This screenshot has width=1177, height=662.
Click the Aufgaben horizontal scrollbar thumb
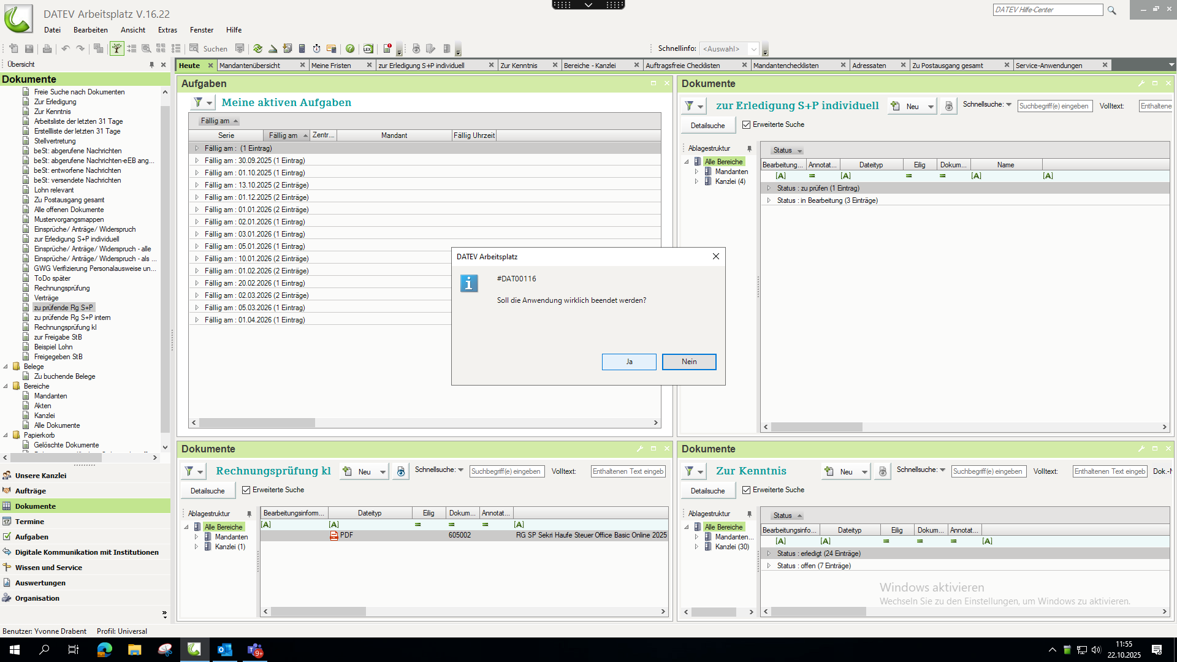pyautogui.click(x=257, y=423)
